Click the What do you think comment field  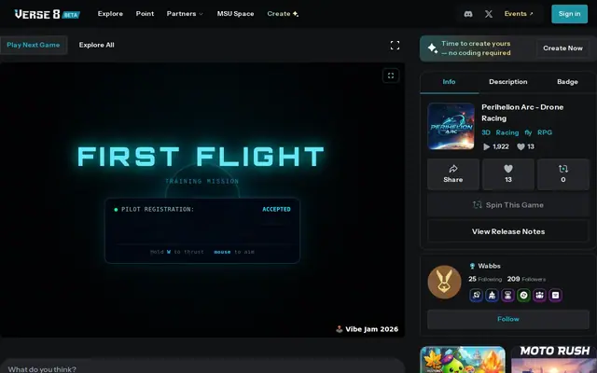(201, 368)
